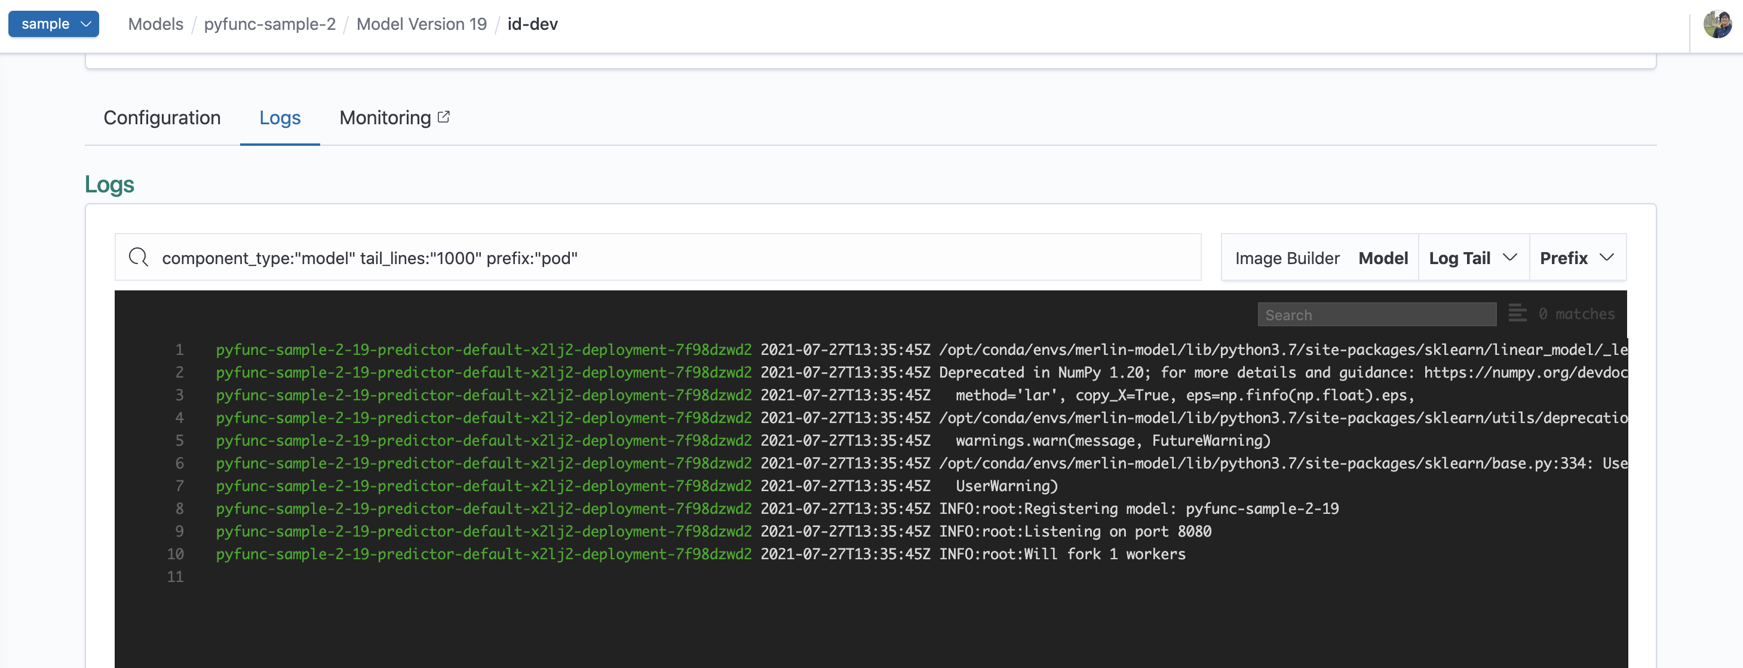Click the external link icon beside Monitoring
Image resolution: width=1743 pixels, height=668 pixels.
pos(444,117)
